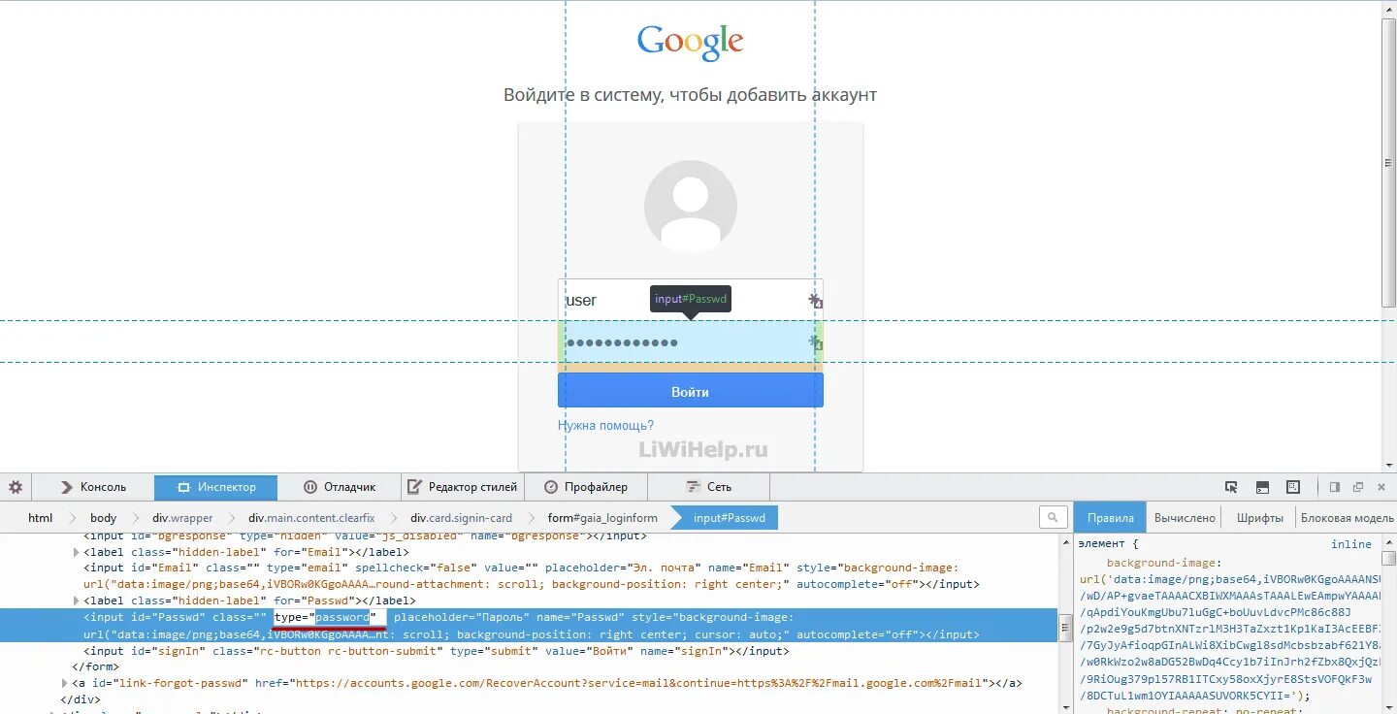Screen dimensions: 1397x714
Task: Click the inline rule source label
Action: click(x=1351, y=544)
